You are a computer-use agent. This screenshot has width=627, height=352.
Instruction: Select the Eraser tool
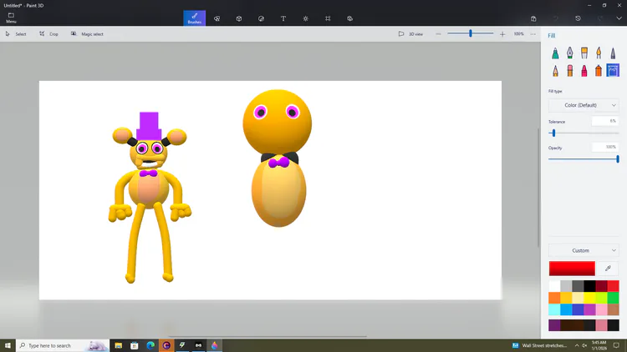click(x=570, y=71)
